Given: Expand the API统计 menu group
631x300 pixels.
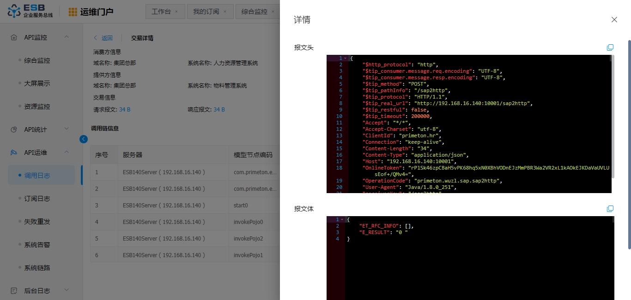Looking at the screenshot, I should pos(66,129).
